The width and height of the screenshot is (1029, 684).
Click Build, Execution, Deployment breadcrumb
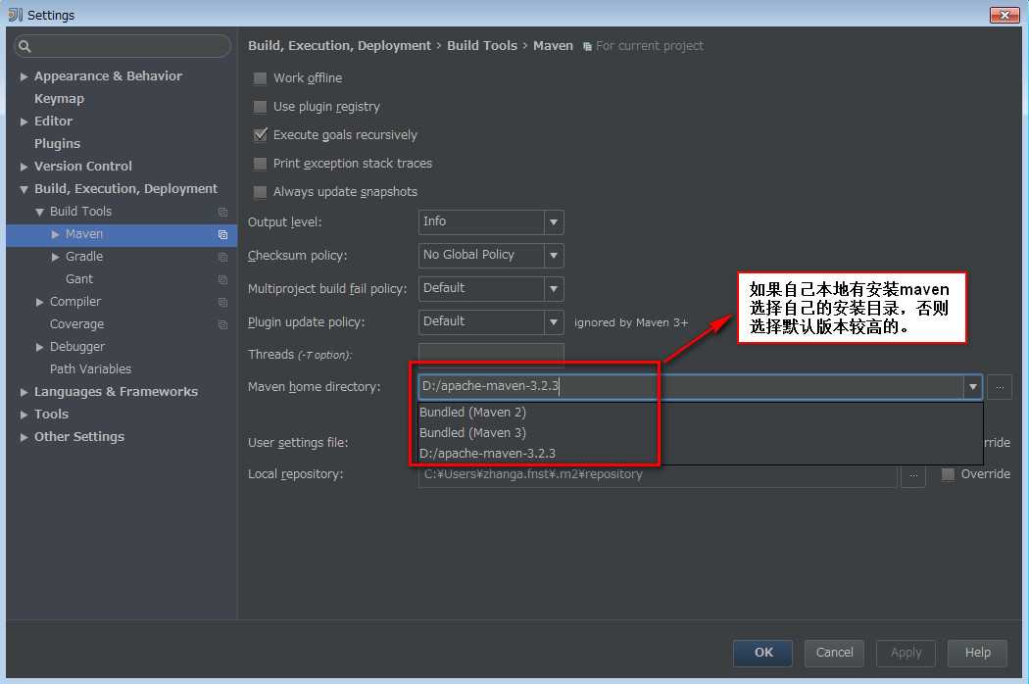339,46
